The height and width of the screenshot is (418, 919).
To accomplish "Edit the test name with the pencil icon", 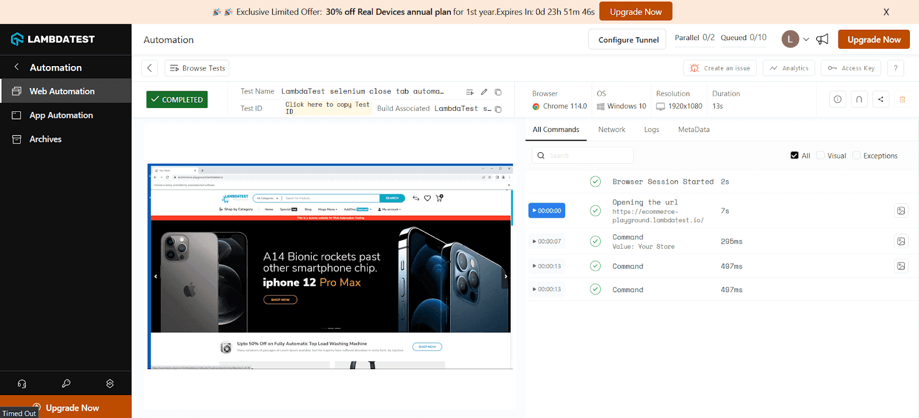I will pos(484,92).
